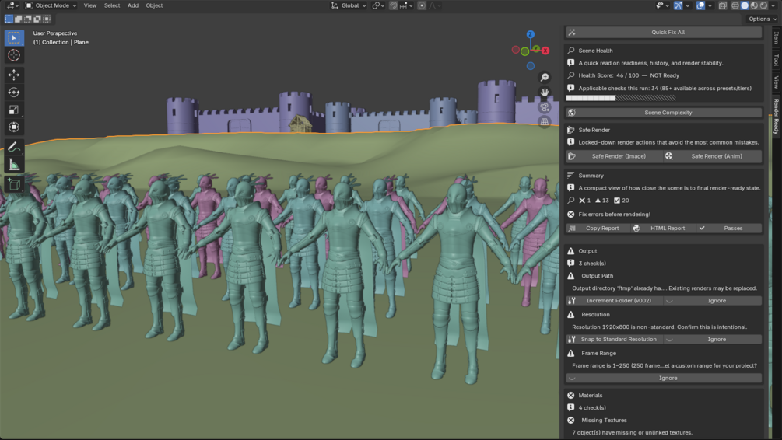Switch to the Item sidebar tab

point(777,38)
